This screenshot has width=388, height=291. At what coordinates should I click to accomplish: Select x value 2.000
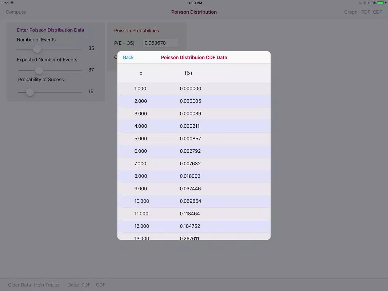pyautogui.click(x=141, y=101)
